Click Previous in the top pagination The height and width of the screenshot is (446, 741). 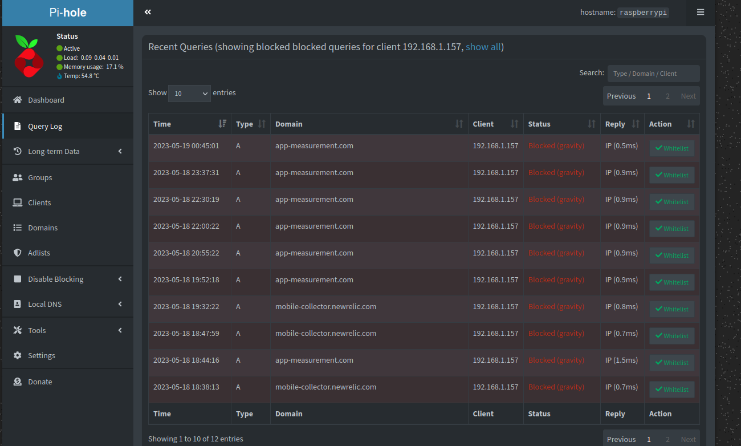(621, 96)
